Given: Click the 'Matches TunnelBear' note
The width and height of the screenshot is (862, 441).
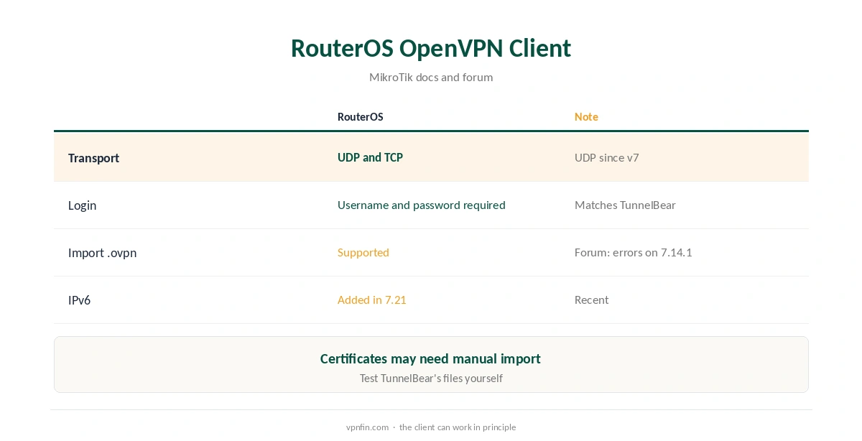Looking at the screenshot, I should pyautogui.click(x=625, y=205).
